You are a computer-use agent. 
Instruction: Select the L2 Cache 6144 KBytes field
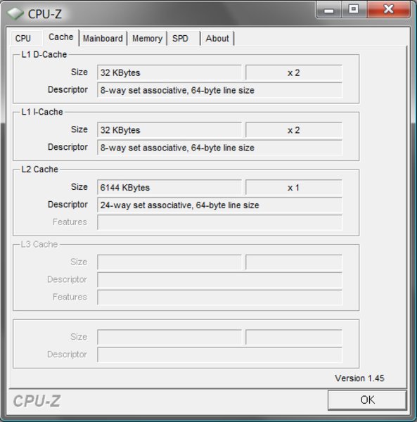click(169, 187)
